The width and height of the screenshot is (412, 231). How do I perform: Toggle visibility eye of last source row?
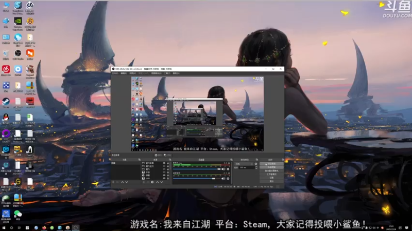pyautogui.click(x=164, y=178)
